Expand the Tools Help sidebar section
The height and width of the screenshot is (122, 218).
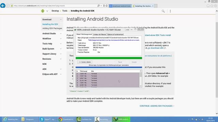(61, 44)
